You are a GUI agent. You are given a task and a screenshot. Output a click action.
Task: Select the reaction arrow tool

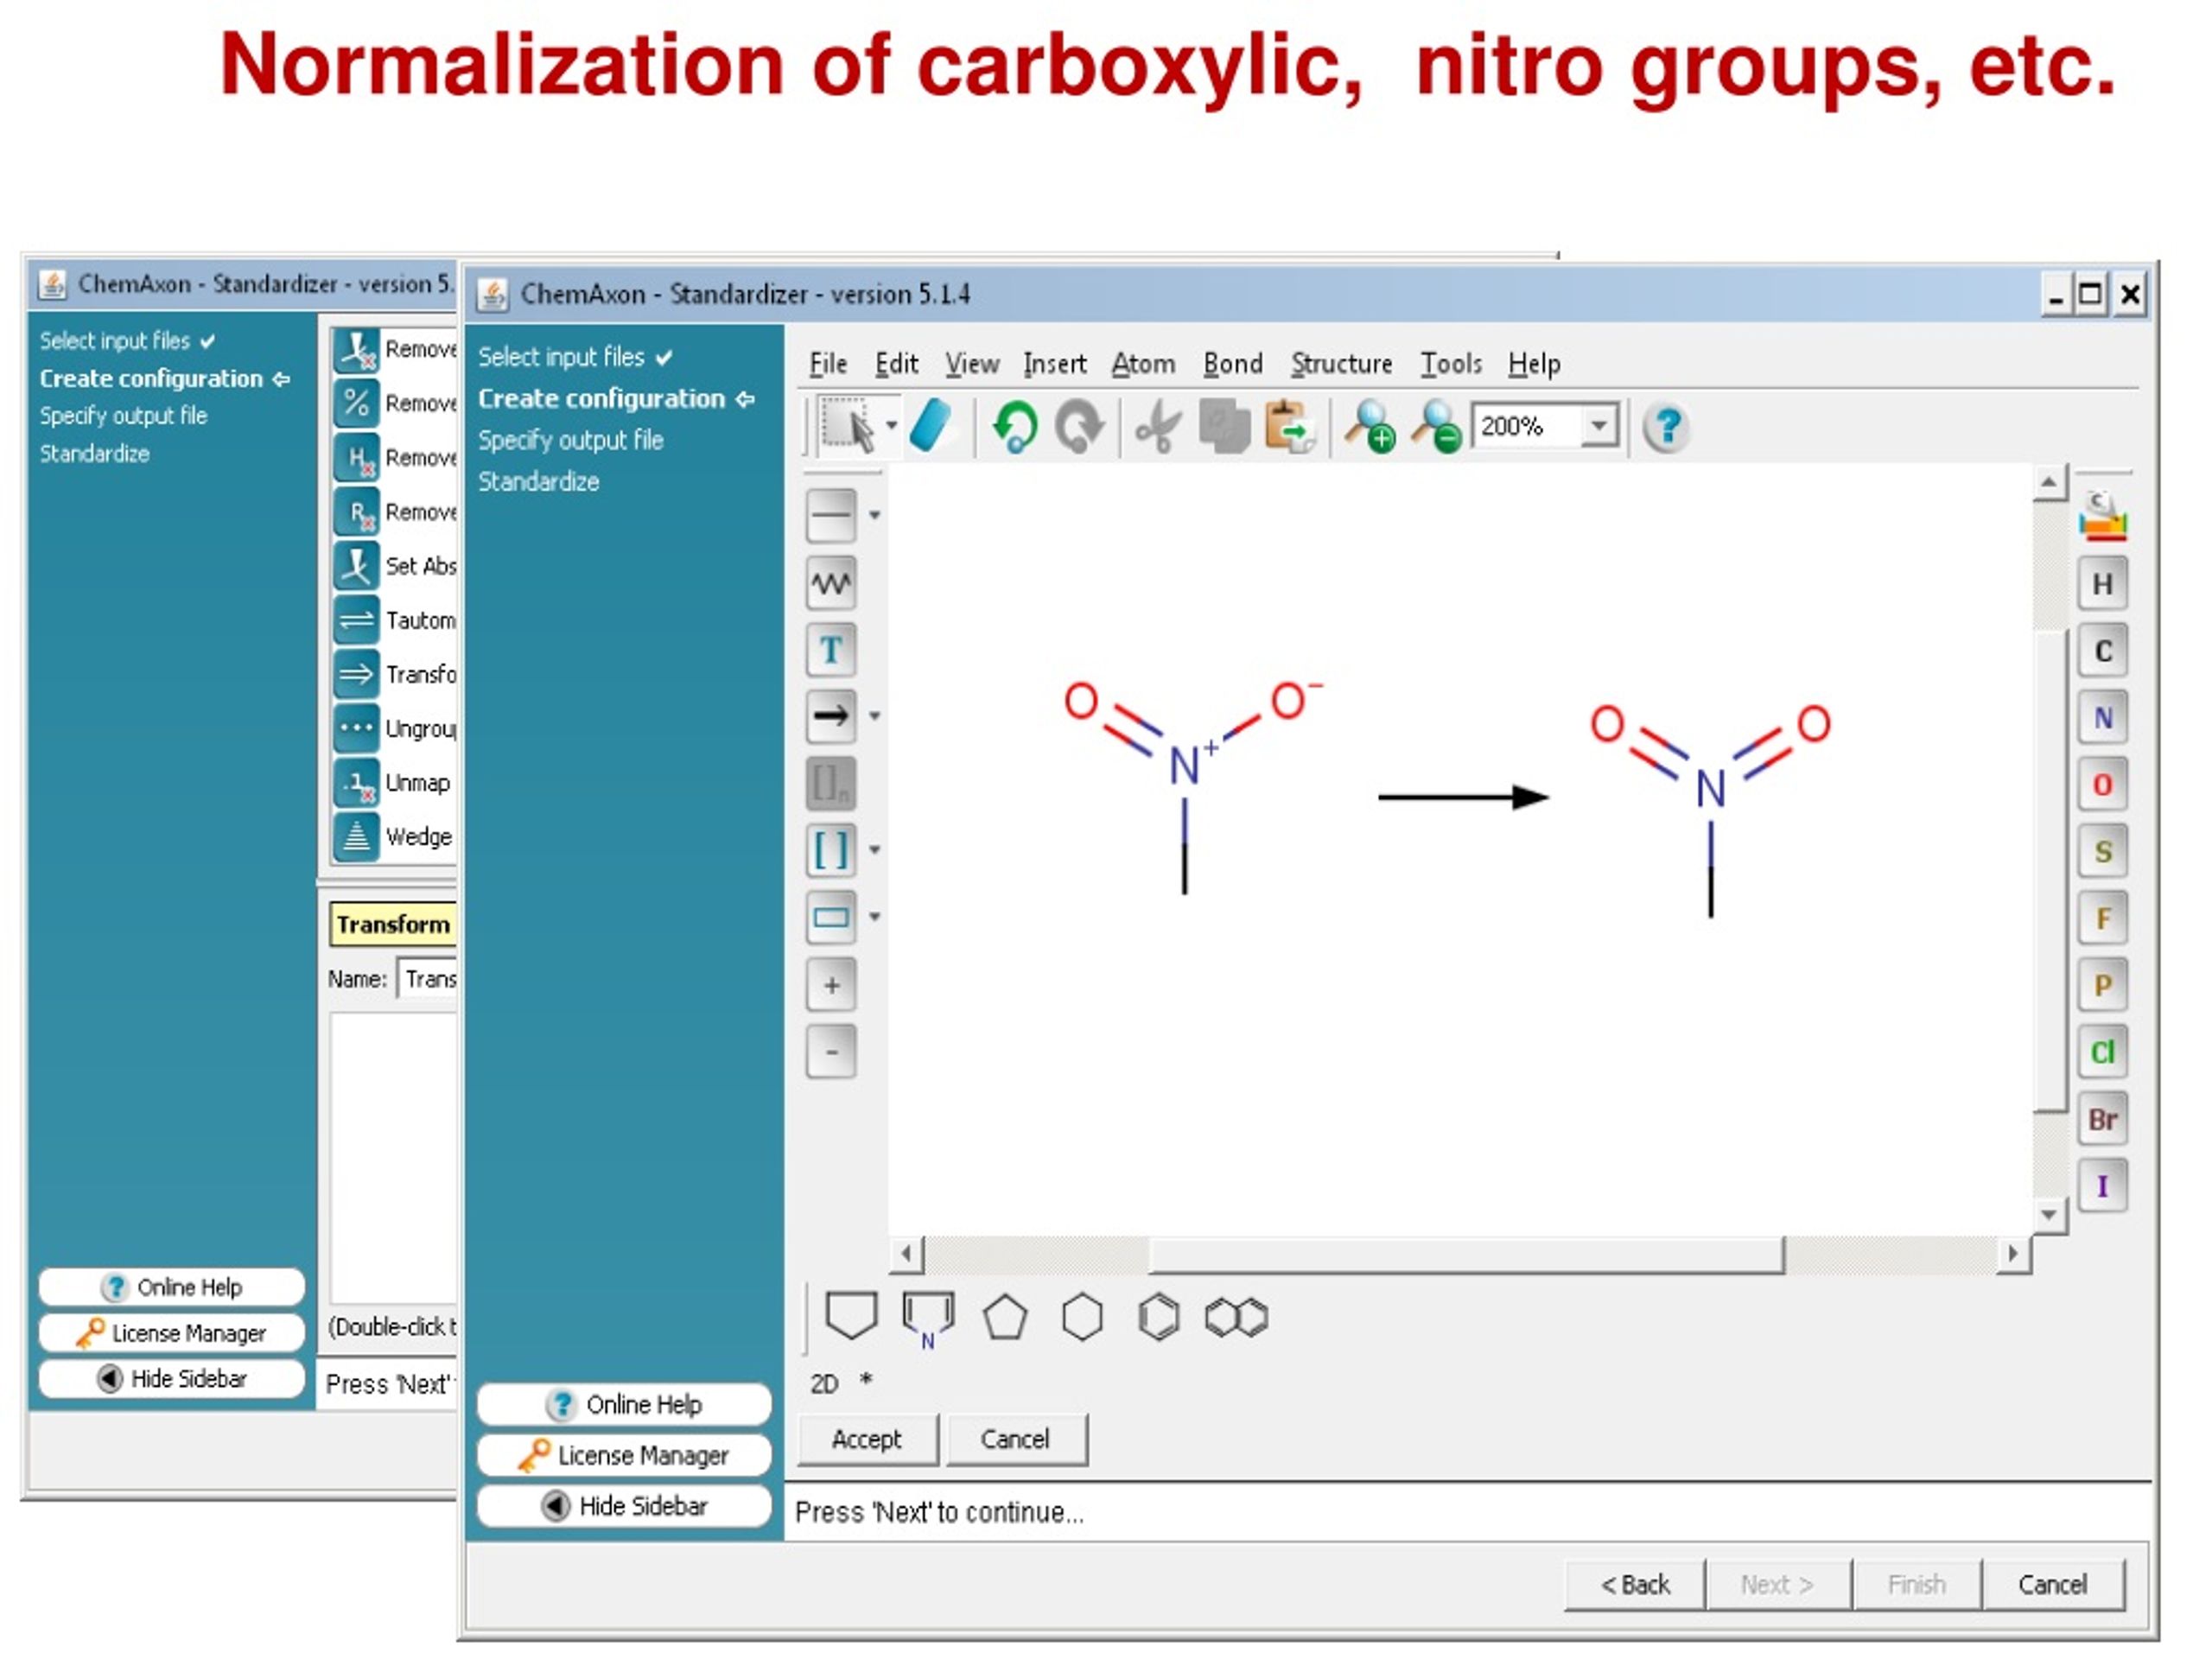831,716
